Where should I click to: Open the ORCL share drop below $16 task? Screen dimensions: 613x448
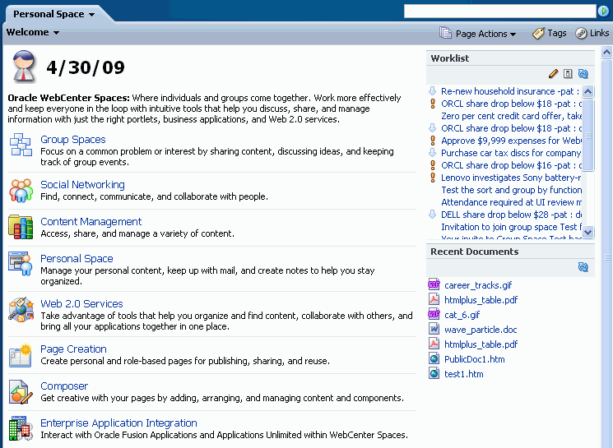tap(511, 165)
